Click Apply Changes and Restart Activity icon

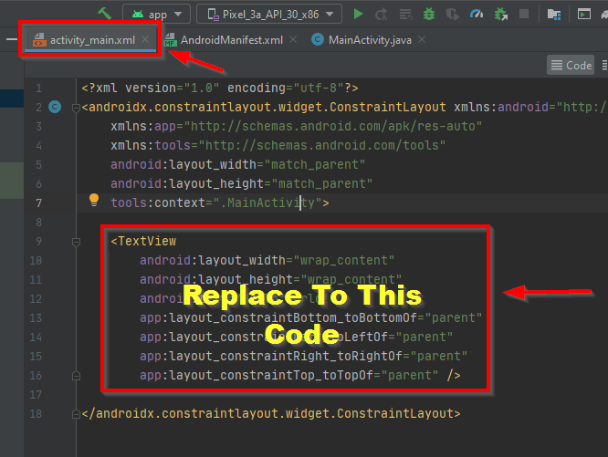tap(382, 15)
